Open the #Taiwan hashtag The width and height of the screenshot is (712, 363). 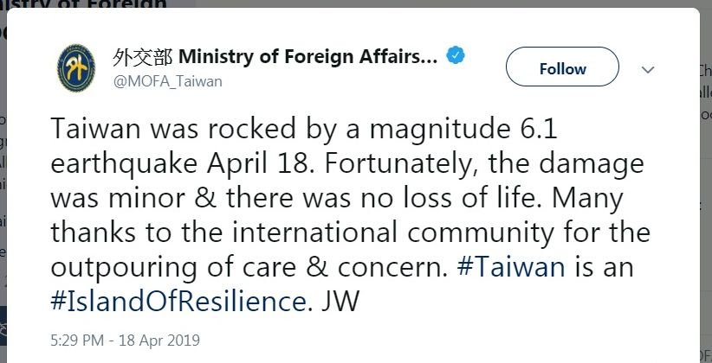pyautogui.click(x=511, y=266)
